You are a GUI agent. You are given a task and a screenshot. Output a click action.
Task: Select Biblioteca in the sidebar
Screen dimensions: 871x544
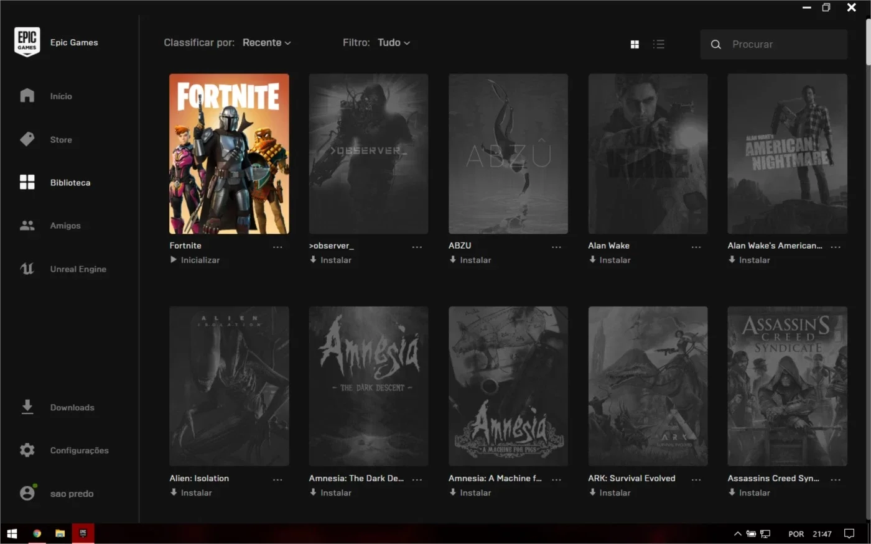pos(55,182)
